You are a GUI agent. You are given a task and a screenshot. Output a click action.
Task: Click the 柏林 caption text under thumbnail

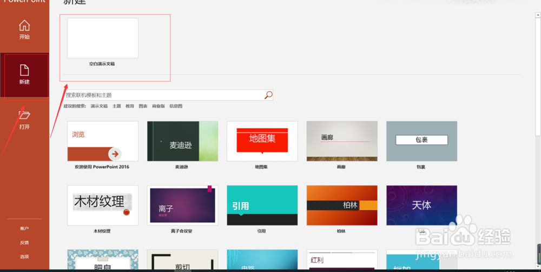341,231
